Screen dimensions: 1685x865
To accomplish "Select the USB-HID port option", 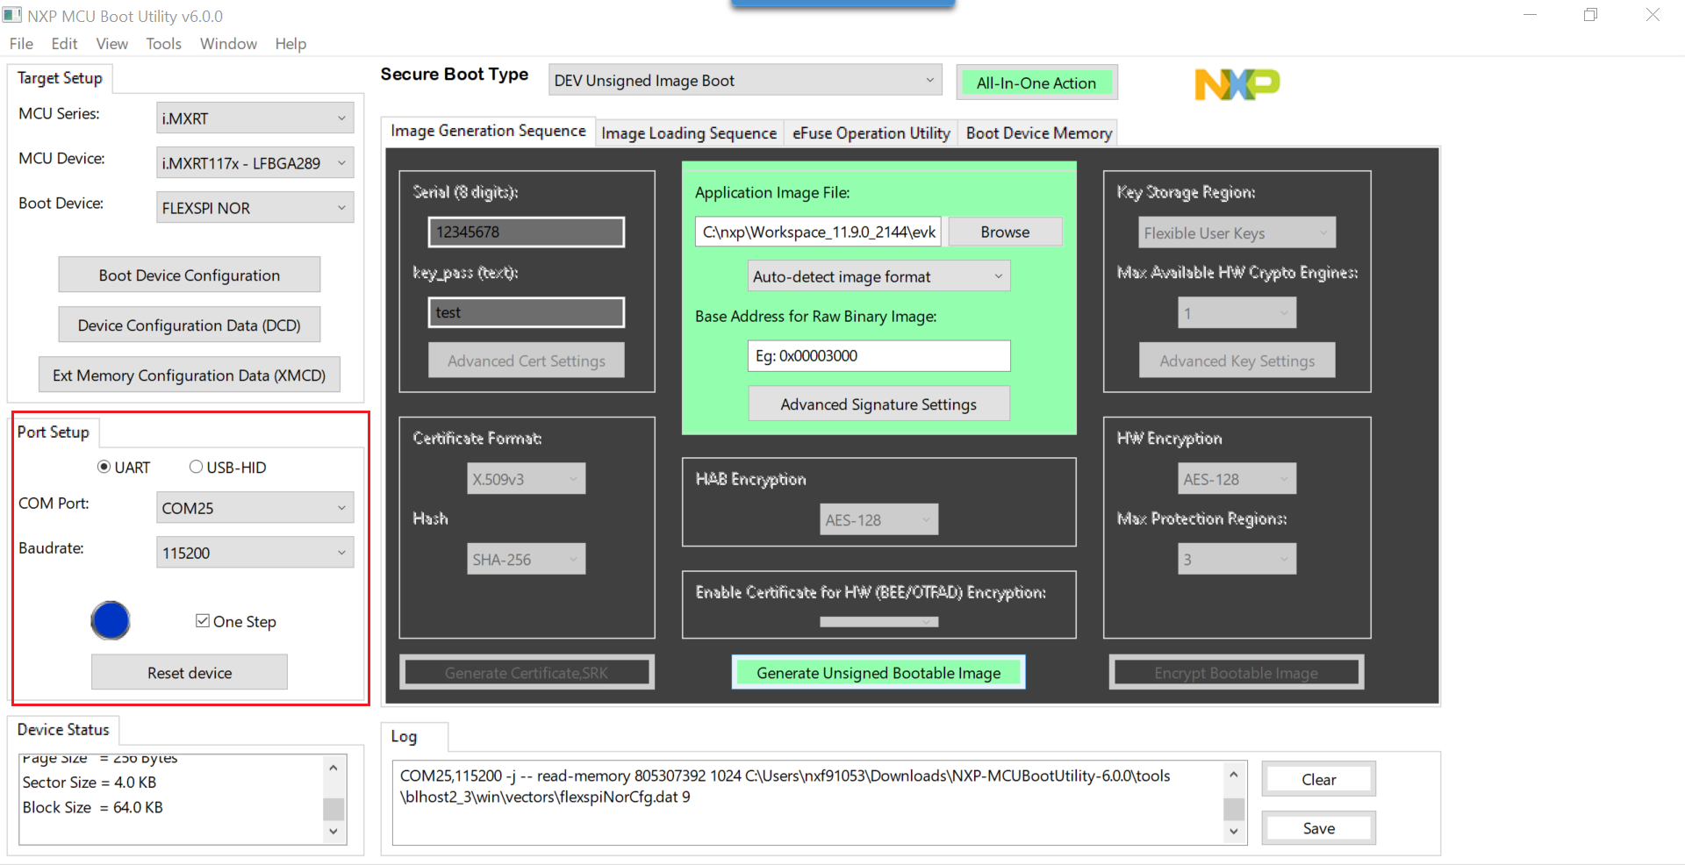I will click(x=197, y=467).
